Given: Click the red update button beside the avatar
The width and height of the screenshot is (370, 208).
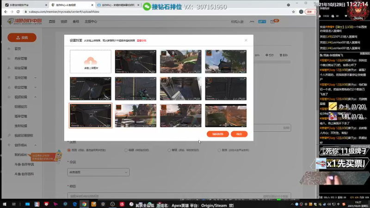Looking at the screenshot, I should [310, 12].
